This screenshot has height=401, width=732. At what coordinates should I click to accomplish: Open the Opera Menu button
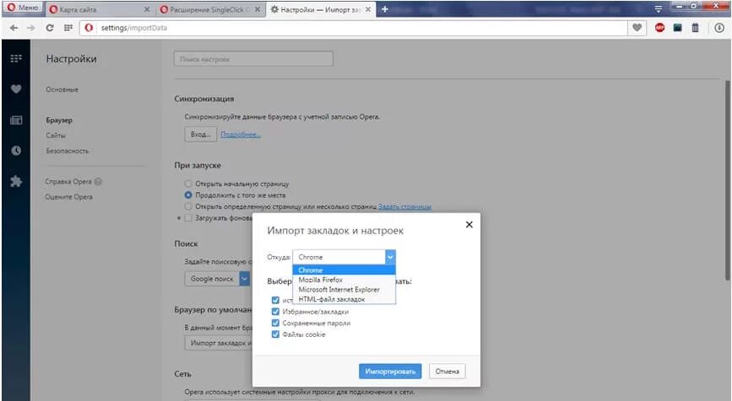(x=23, y=8)
